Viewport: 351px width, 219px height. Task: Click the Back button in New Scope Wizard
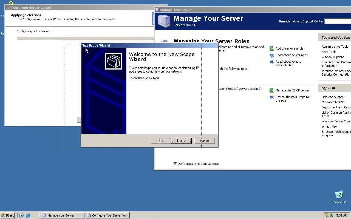[x=161, y=141]
